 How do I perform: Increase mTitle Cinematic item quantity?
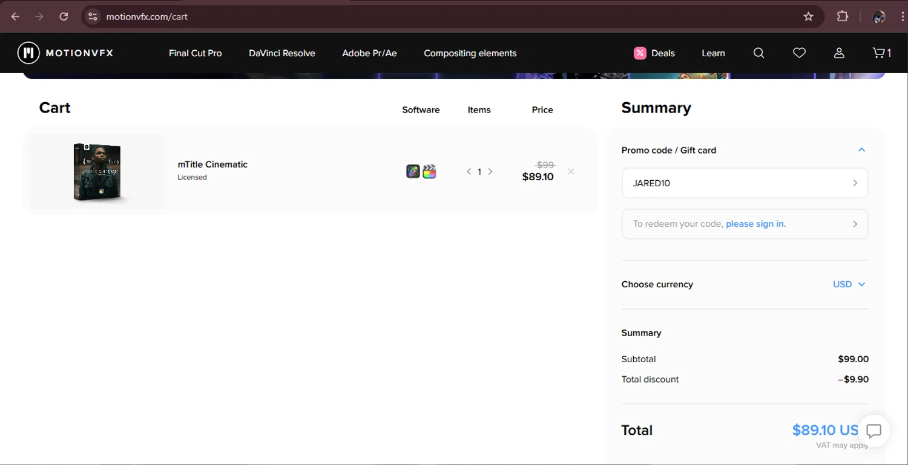[x=490, y=172]
